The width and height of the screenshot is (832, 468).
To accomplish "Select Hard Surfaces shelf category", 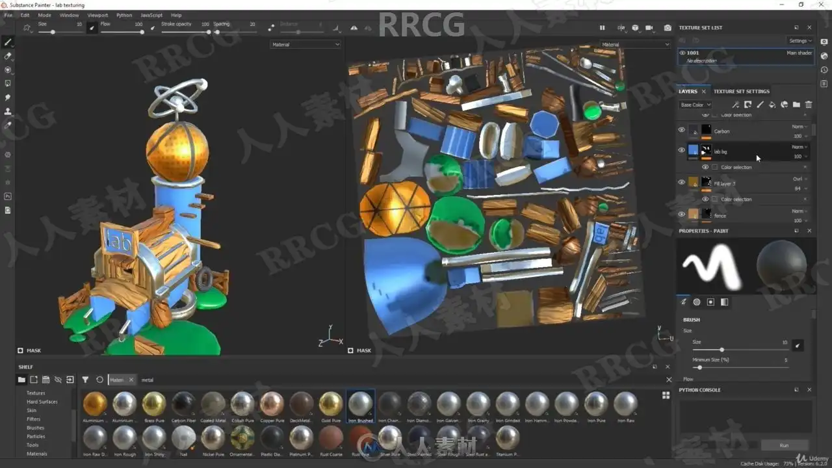I will click(42, 402).
